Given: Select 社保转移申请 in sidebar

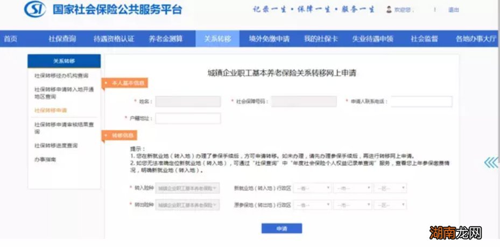Looking at the screenshot, I should click(x=51, y=111).
